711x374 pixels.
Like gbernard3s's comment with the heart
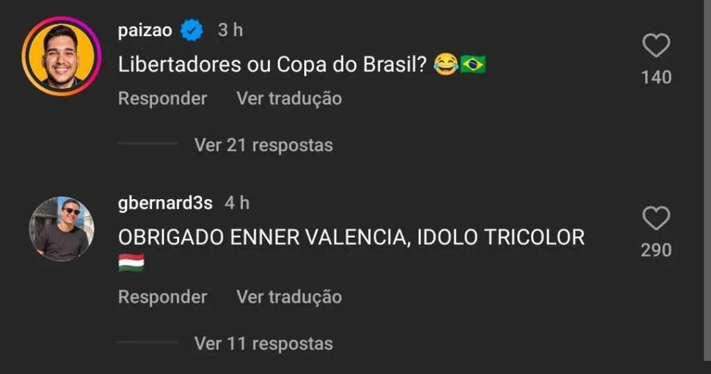point(655,219)
